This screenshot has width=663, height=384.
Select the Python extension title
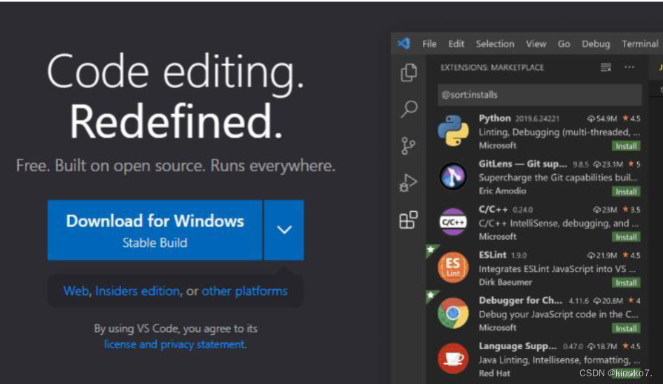pos(495,118)
